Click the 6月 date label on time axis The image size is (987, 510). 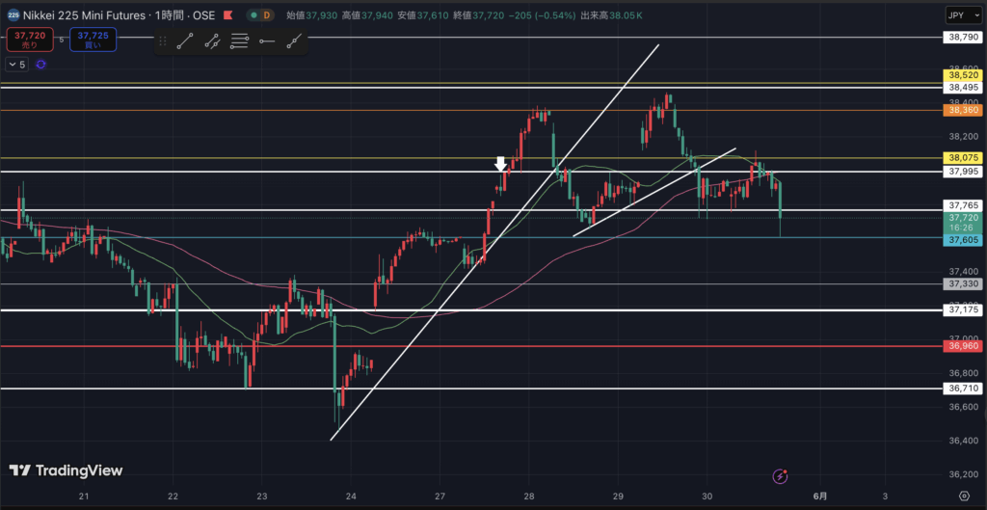(x=822, y=496)
